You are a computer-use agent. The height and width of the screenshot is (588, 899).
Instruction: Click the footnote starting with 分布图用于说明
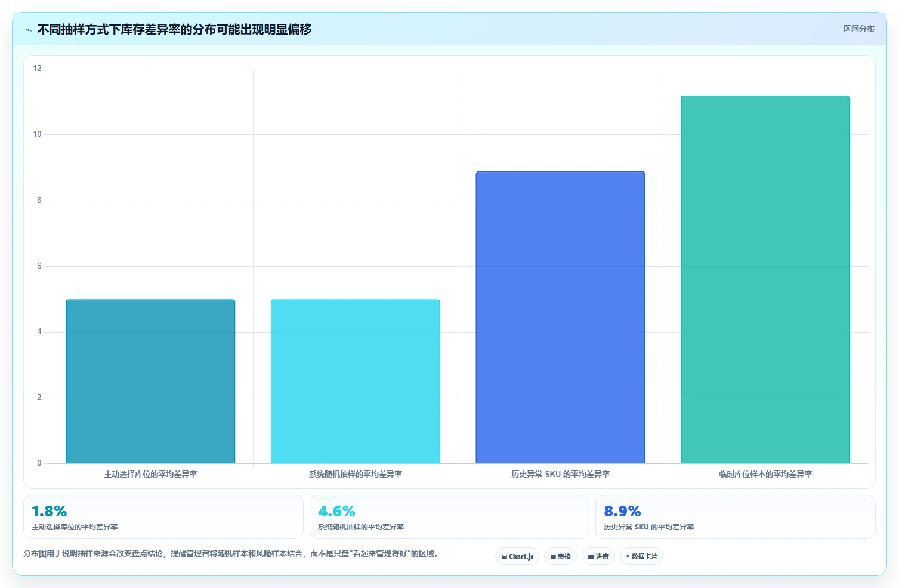233,553
